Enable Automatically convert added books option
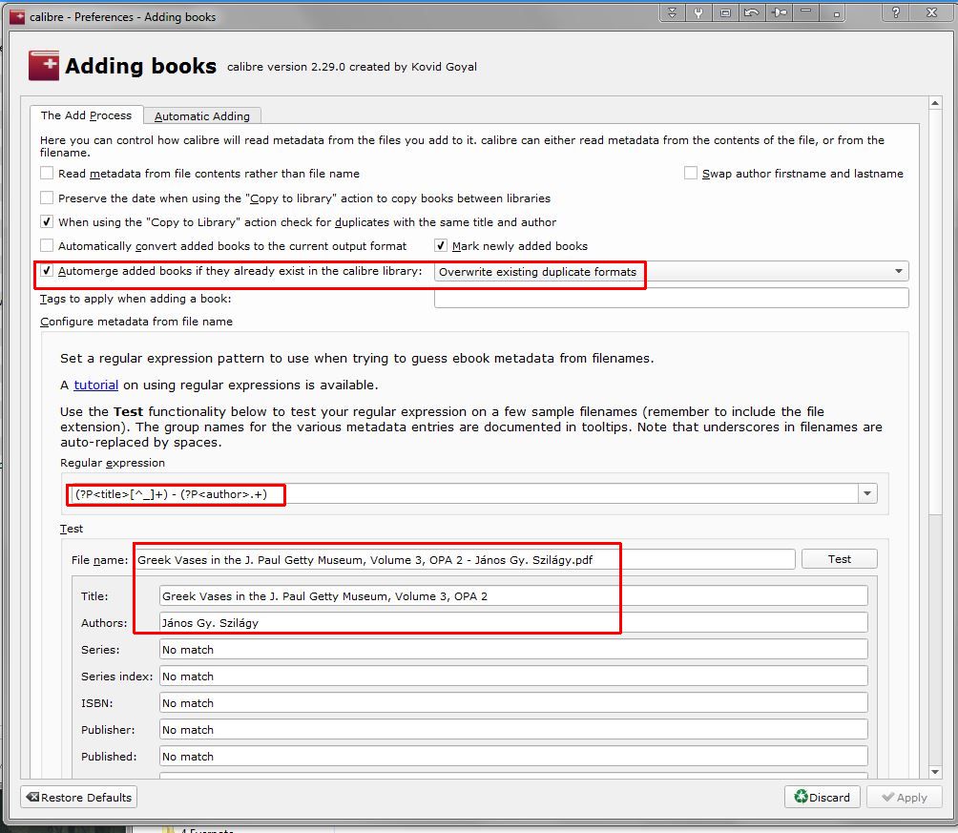Screen dimensions: 958x833 47,245
